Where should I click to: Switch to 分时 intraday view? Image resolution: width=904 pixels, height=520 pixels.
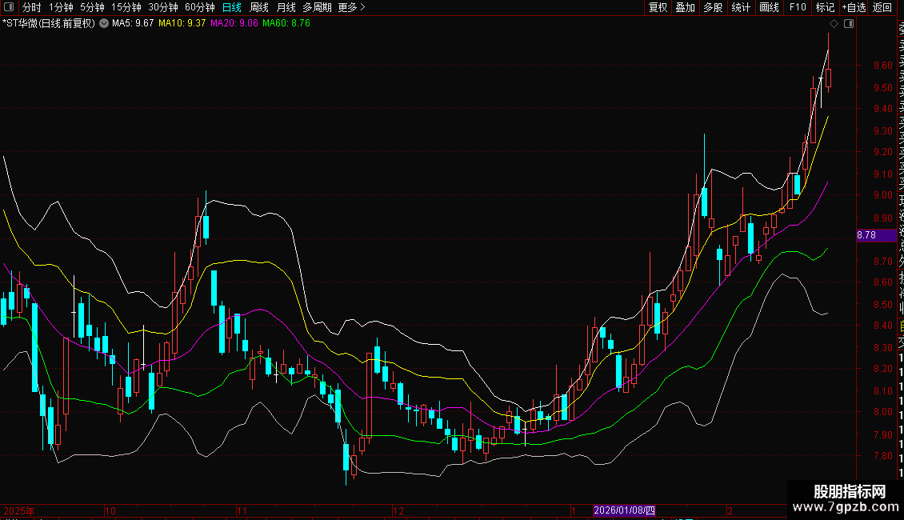click(31, 7)
